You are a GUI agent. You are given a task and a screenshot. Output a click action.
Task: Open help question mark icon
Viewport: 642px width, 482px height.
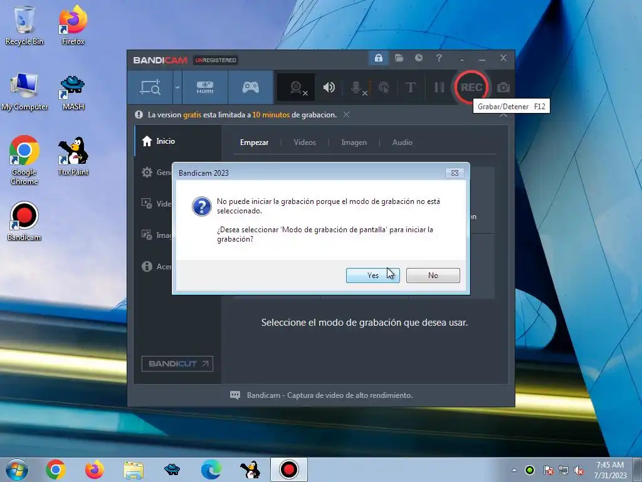(439, 58)
